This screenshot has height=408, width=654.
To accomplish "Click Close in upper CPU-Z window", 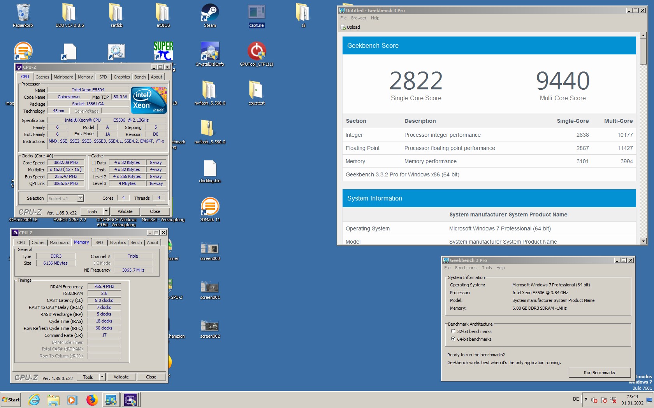I will (155, 211).
